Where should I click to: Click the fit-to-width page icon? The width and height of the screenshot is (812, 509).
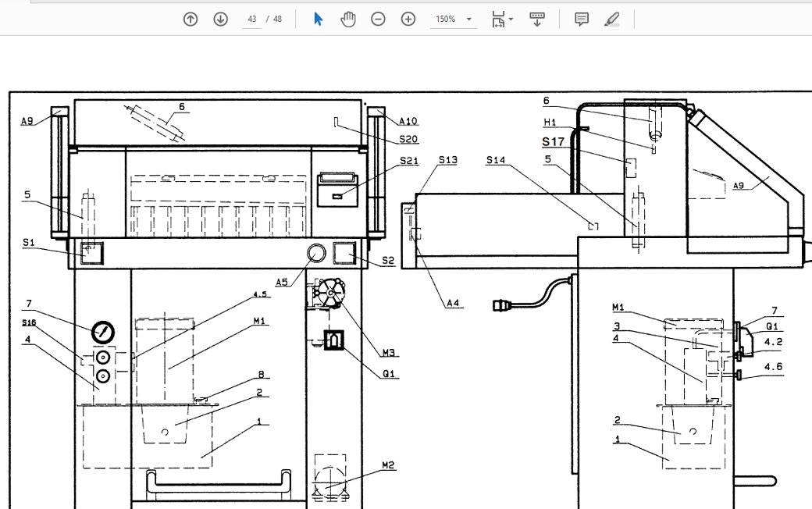[497, 20]
